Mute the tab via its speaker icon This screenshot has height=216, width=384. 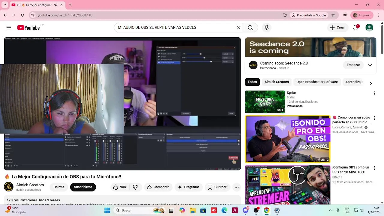click(x=56, y=5)
